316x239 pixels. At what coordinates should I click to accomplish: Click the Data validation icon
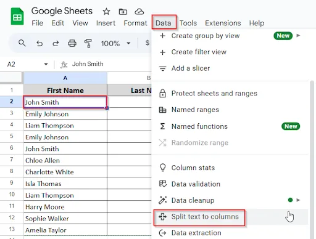[163, 184]
